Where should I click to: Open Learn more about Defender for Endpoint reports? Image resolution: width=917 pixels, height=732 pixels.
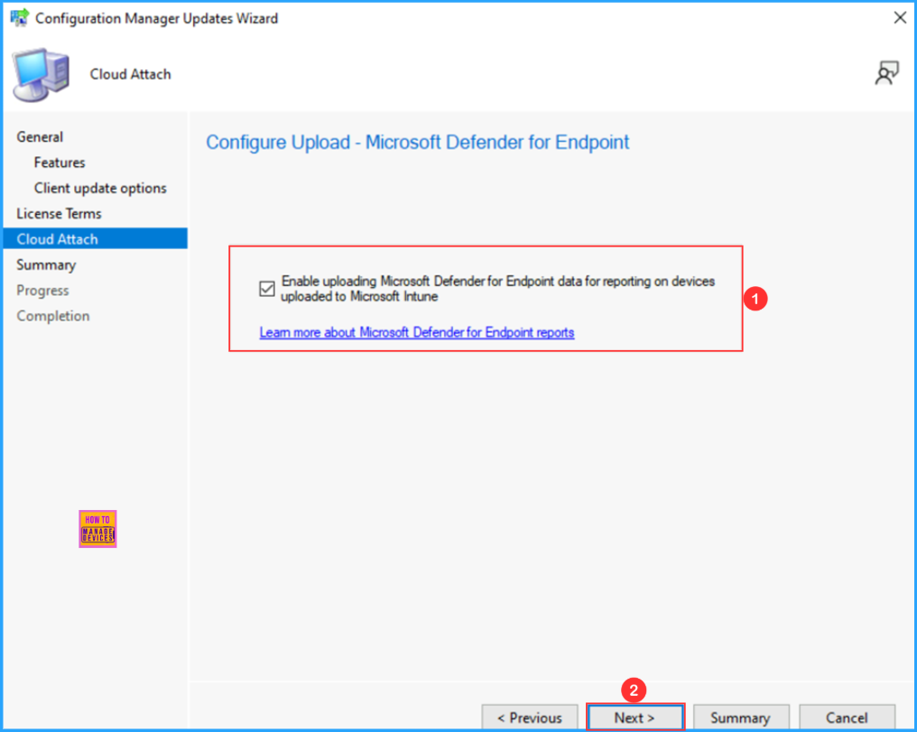[x=416, y=333]
